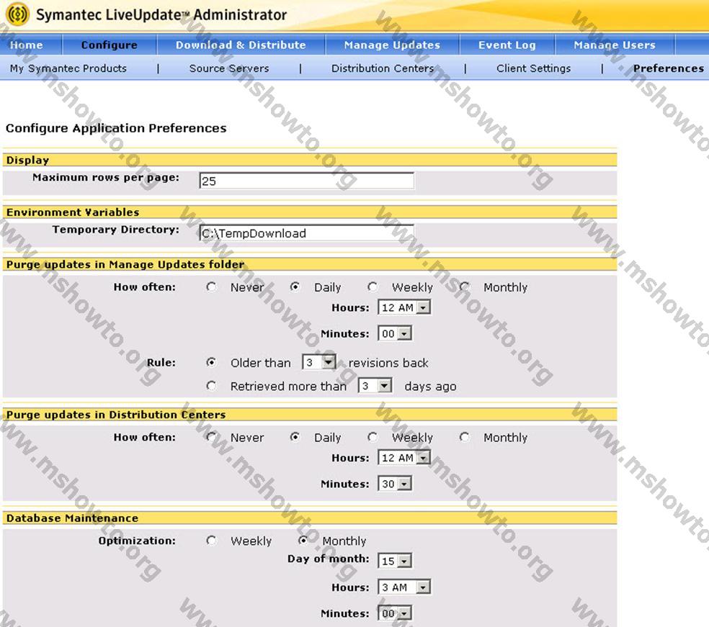Image resolution: width=709 pixels, height=627 pixels.
Task: Choose the 'Older than' revisions rule
Action: pyautogui.click(x=211, y=362)
